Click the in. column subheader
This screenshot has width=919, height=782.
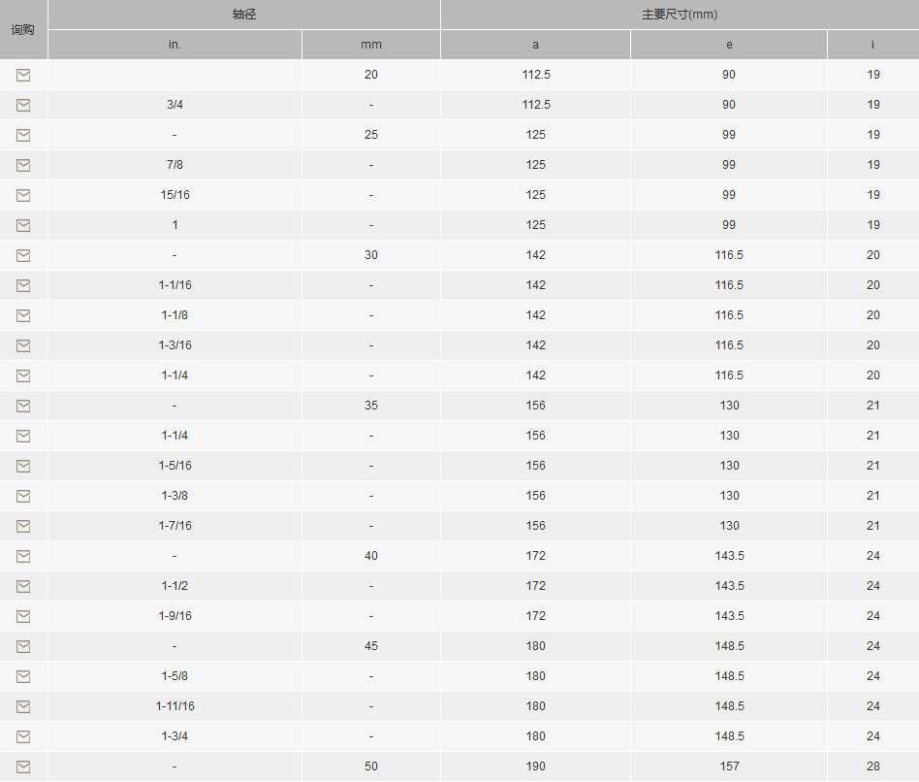coord(174,45)
